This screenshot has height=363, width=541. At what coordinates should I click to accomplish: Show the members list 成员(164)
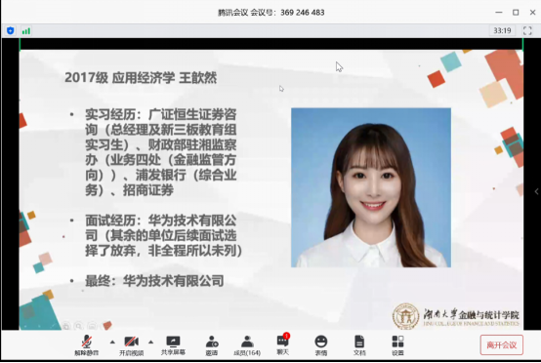click(247, 345)
